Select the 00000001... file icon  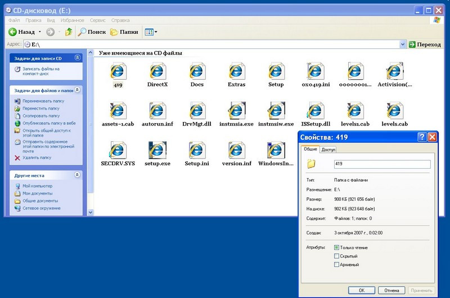(355, 71)
